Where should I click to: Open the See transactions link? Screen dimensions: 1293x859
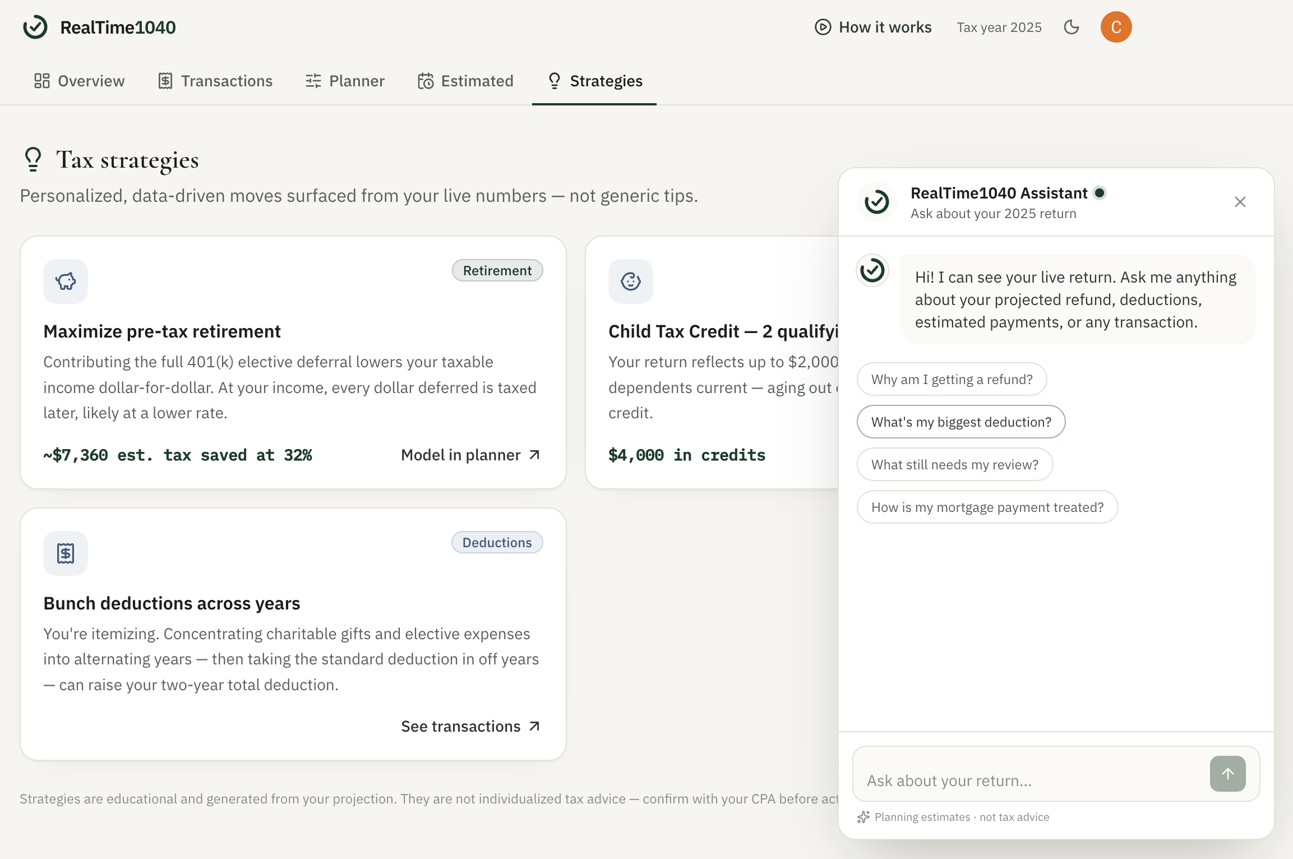[x=470, y=726]
